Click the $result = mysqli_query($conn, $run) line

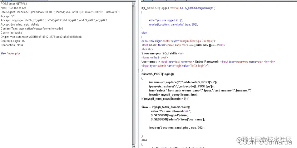coord(173,95)
